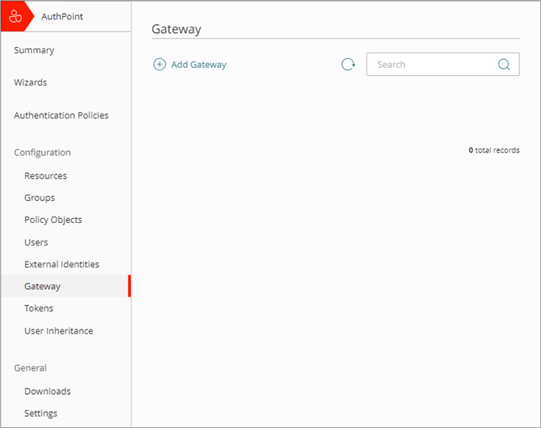
Task: Click the AuthPoint header title
Action: coord(62,16)
